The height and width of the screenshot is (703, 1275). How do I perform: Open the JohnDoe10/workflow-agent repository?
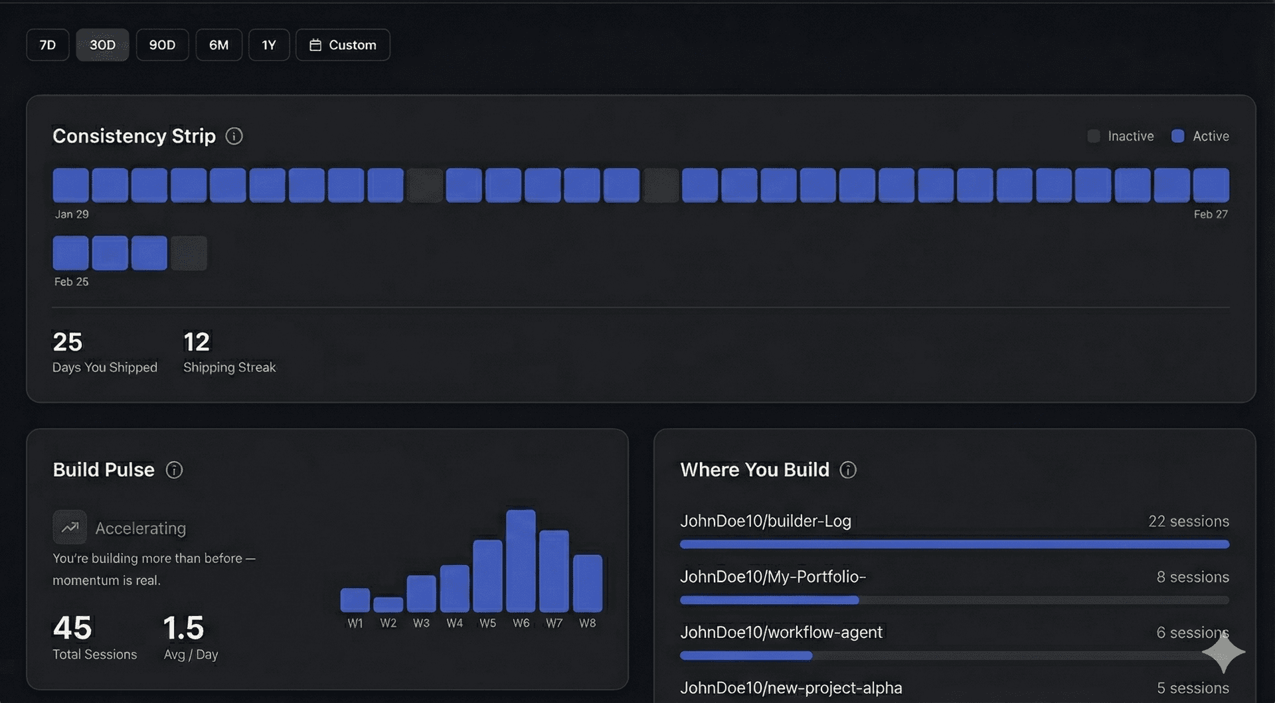pos(781,632)
